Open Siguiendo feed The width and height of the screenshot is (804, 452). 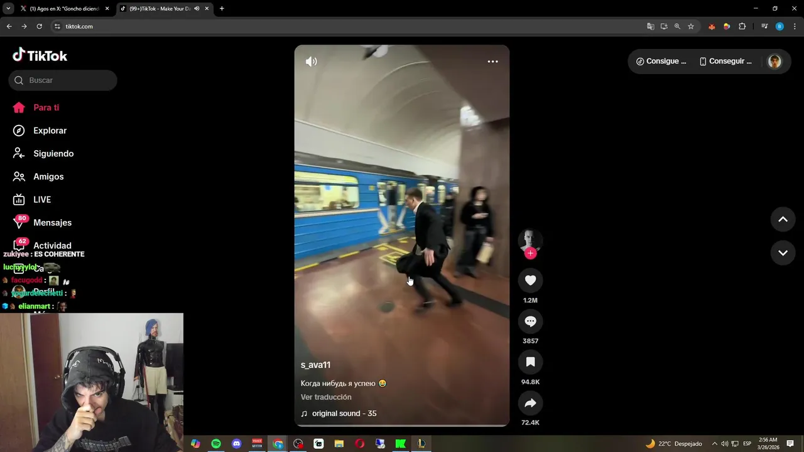tap(43, 154)
